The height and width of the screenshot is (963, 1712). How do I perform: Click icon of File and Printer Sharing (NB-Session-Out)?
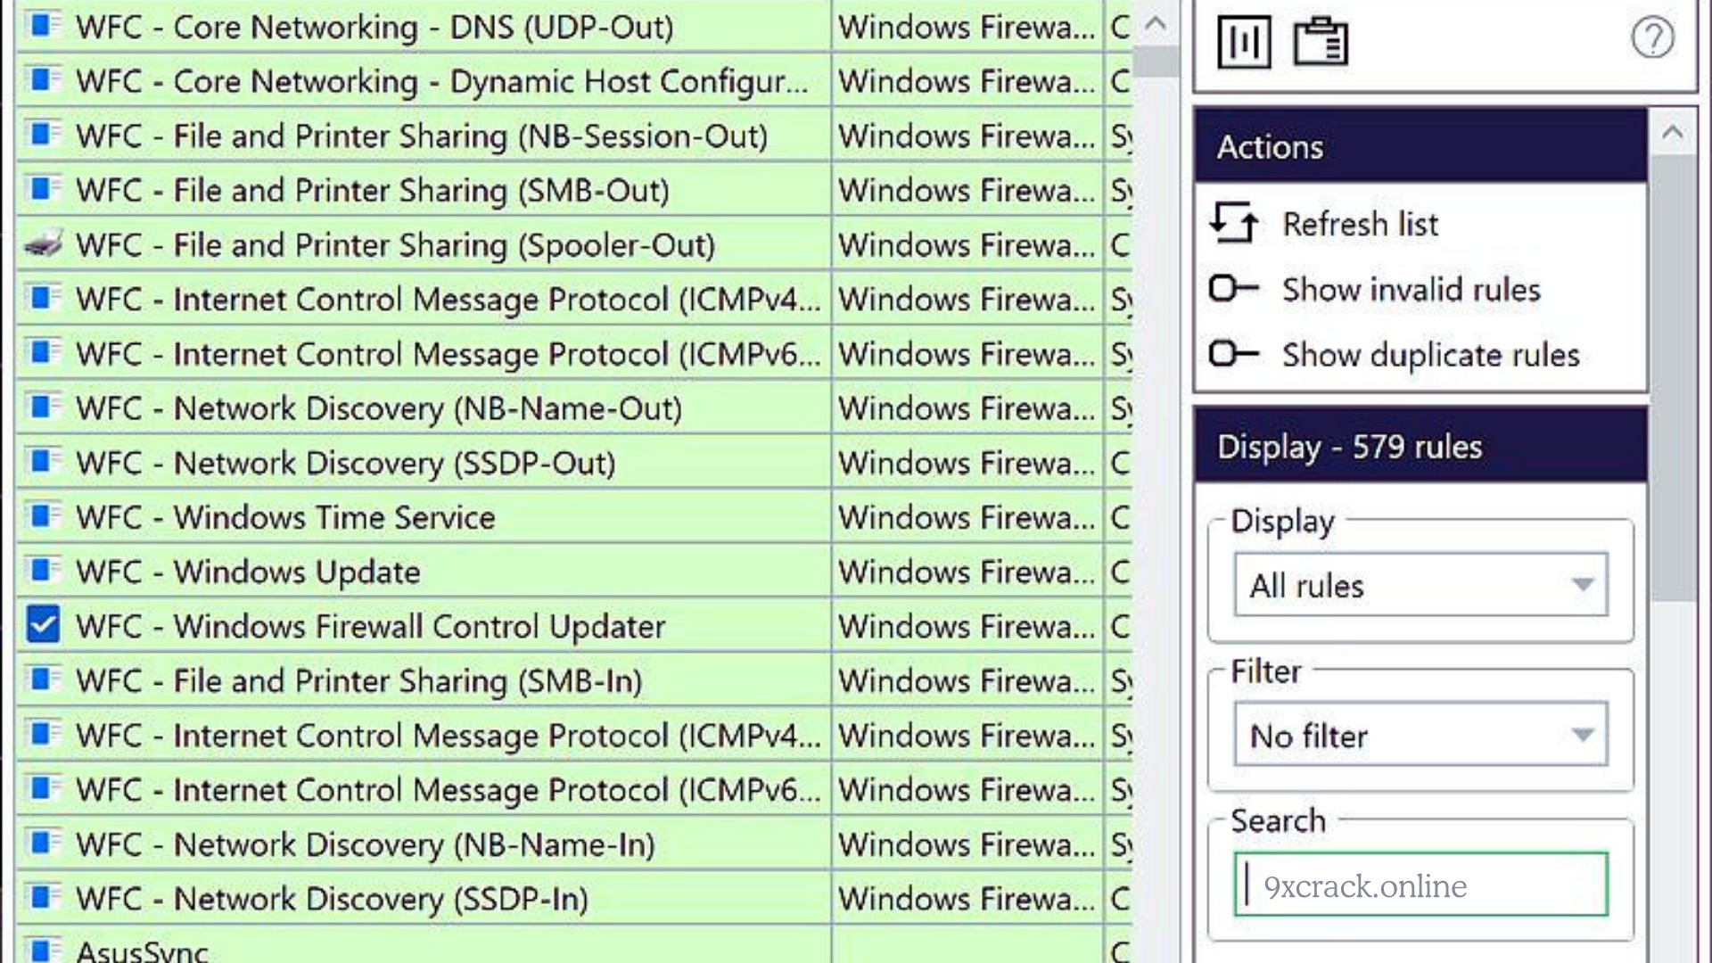43,135
